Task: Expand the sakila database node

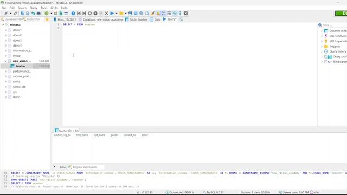Action: (6, 82)
